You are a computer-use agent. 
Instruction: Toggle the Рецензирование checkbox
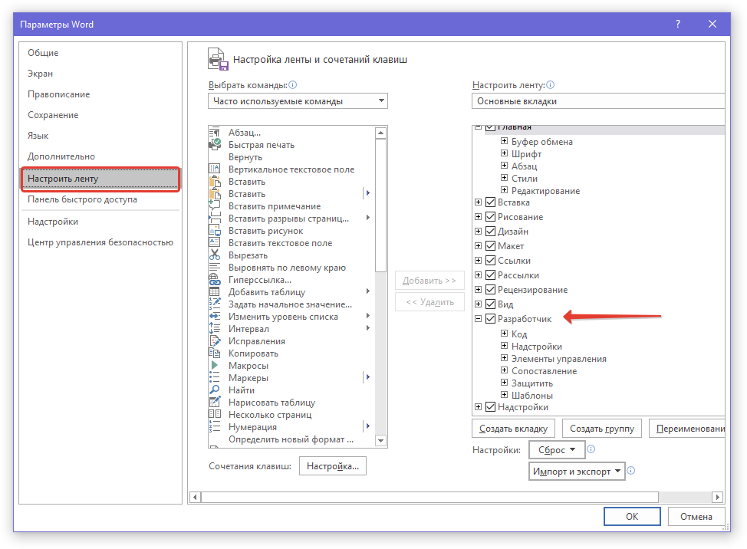pos(491,290)
